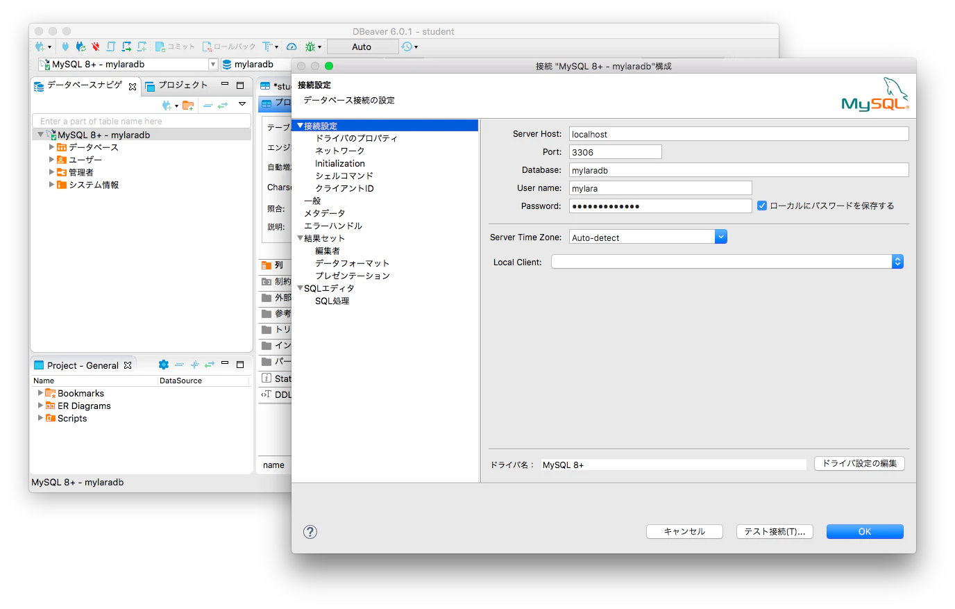Click the table name filter field in navigator
Image resolution: width=955 pixels, height=609 pixels.
142,121
